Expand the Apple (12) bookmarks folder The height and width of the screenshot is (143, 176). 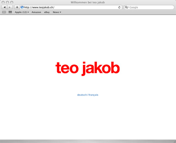[22, 12]
